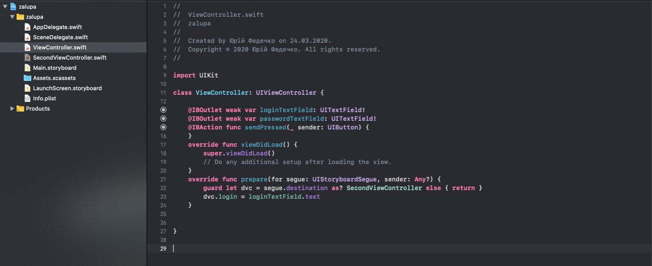Collapse the zalupa folder group triangle

pyautogui.click(x=12, y=17)
